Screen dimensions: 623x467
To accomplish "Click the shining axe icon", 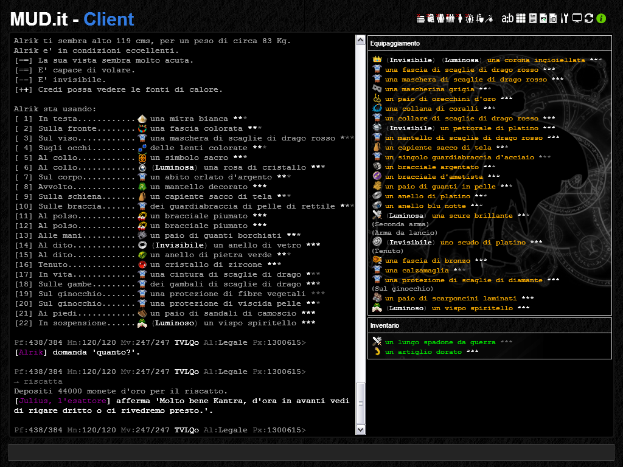I will [377, 215].
